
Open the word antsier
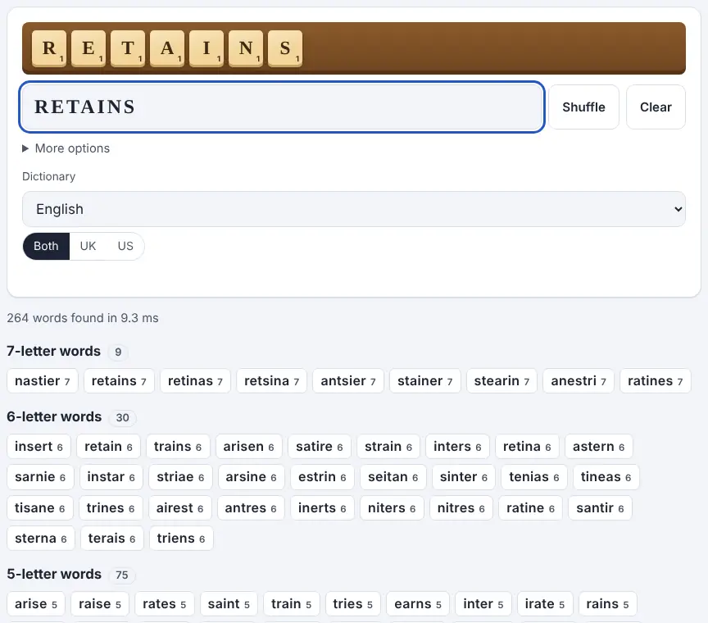pos(348,381)
